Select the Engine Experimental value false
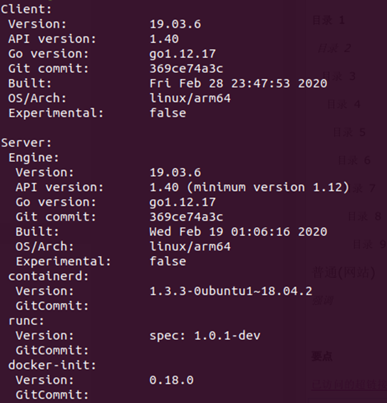This screenshot has width=387, height=403. 168,262
